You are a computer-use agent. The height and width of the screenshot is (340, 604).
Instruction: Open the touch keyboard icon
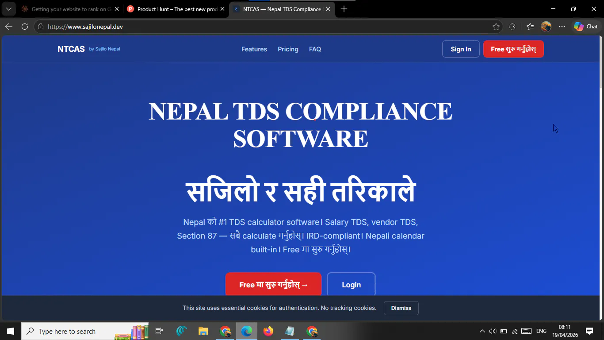point(526,331)
